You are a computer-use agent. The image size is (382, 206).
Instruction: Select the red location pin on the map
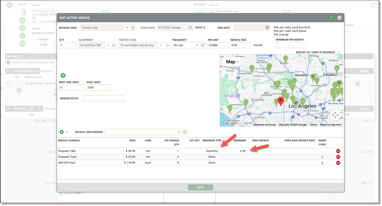point(281,101)
